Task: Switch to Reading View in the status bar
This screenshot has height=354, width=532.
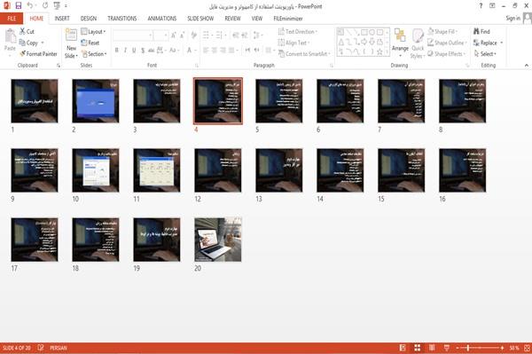Action: point(432,348)
